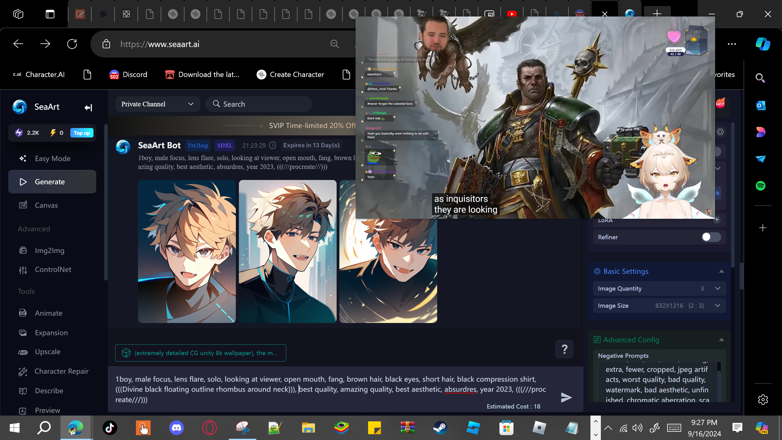Click the zoom out magnifier in address bar

pyautogui.click(x=335, y=44)
